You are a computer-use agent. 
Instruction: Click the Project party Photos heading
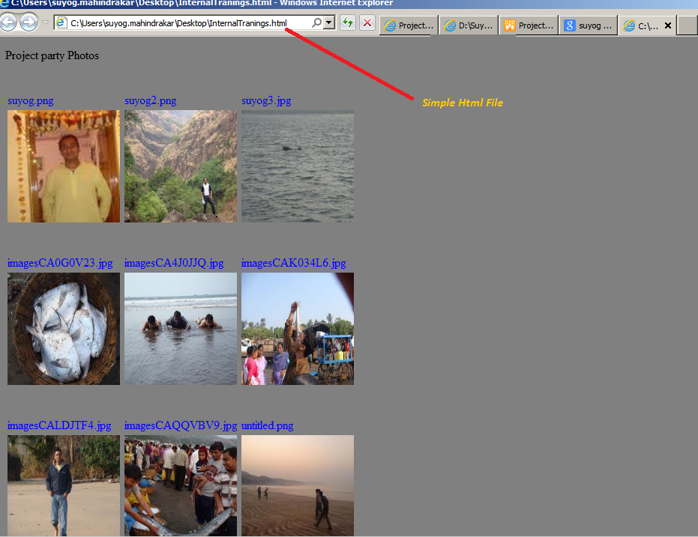(x=52, y=56)
